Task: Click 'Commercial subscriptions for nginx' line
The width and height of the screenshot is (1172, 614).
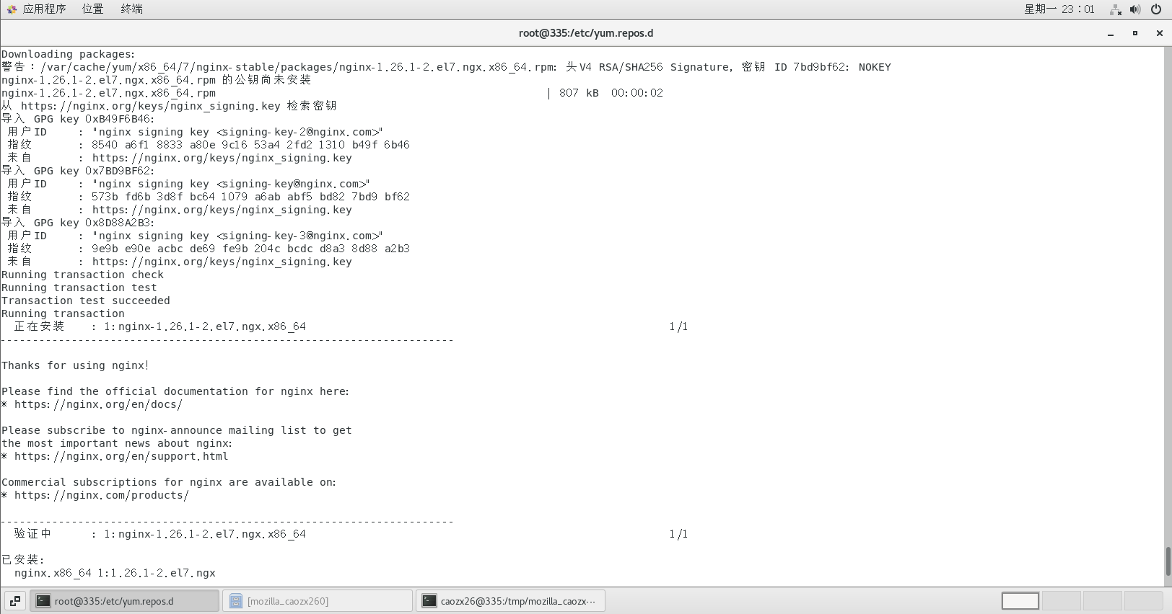Action: click(x=169, y=482)
